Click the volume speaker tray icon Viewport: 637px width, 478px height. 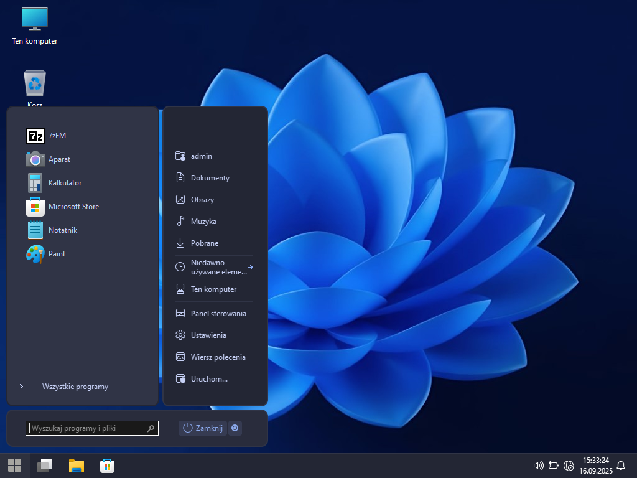click(x=538, y=466)
